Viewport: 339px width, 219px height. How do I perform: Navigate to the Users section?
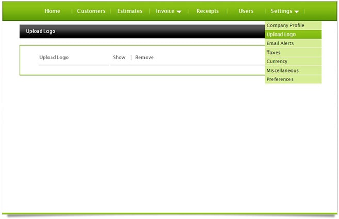click(246, 11)
